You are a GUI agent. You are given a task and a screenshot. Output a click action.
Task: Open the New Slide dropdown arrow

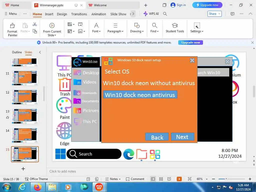pos(74,24)
